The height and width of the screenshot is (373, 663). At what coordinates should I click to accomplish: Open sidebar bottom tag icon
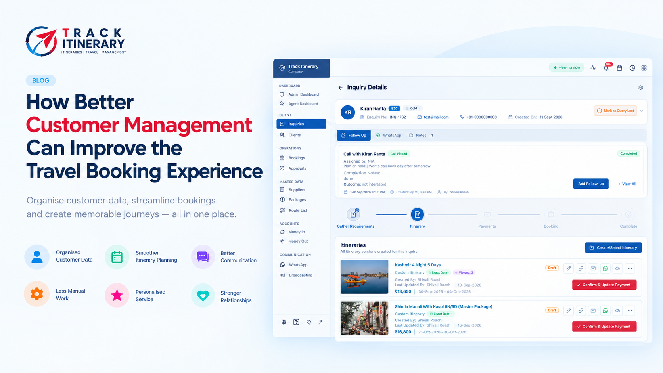pos(309,322)
